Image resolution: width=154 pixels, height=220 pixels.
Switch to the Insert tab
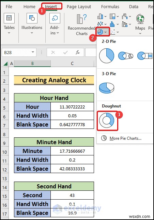click(51, 6)
